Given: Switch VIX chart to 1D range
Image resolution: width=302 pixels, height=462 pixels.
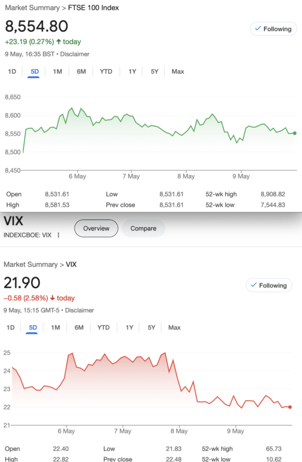Looking at the screenshot, I should (10, 327).
